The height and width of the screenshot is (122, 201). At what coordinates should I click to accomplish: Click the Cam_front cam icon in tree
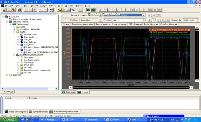click(22, 45)
